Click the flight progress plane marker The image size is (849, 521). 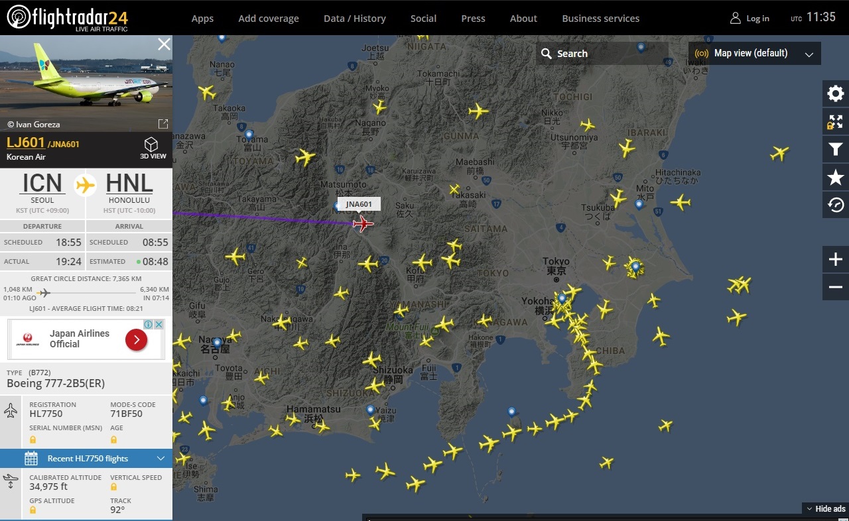44,293
